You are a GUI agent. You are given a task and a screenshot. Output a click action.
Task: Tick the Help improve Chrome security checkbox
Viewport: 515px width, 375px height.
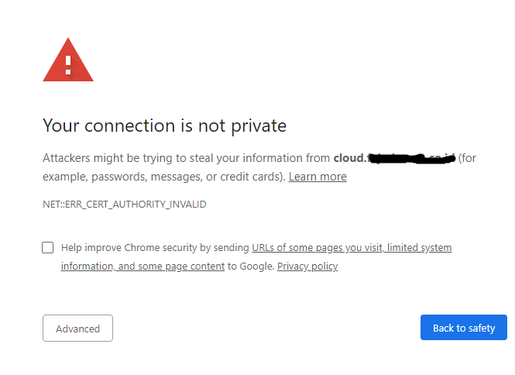point(48,248)
